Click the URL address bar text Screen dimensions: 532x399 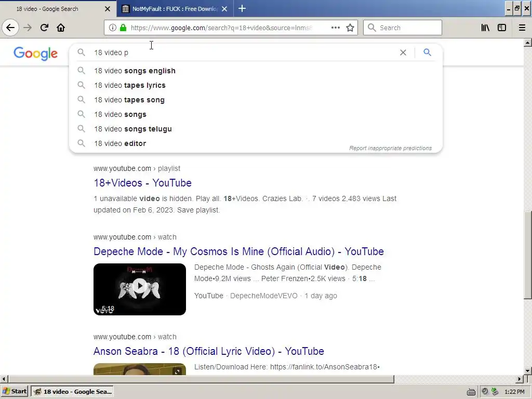click(x=221, y=28)
